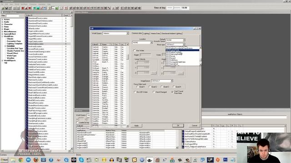
Task: Open Firefox from the taskbar
Action: tap(36, 160)
